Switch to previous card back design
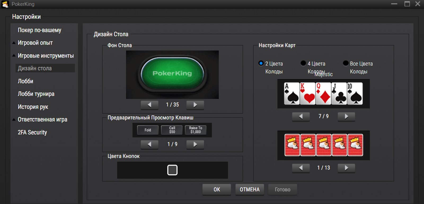The image size is (424, 204). coord(301,168)
